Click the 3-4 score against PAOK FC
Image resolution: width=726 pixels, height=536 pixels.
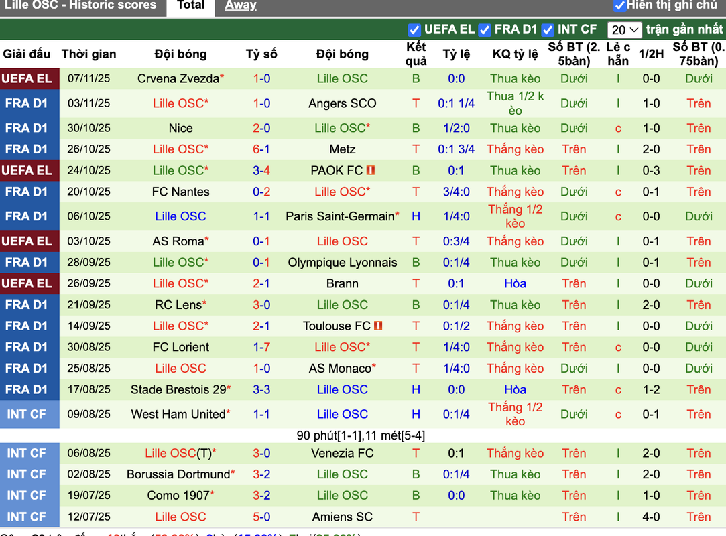tap(261, 171)
